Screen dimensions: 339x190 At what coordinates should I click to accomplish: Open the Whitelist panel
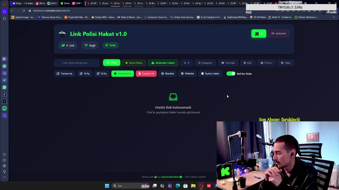coord(188,74)
